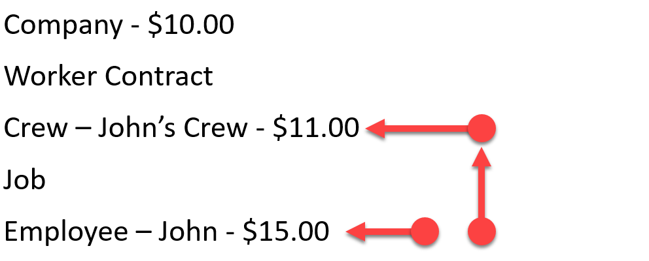649x261 pixels.
Task: Click the upward arrowhead below the Crew dot
Action: 482,158
